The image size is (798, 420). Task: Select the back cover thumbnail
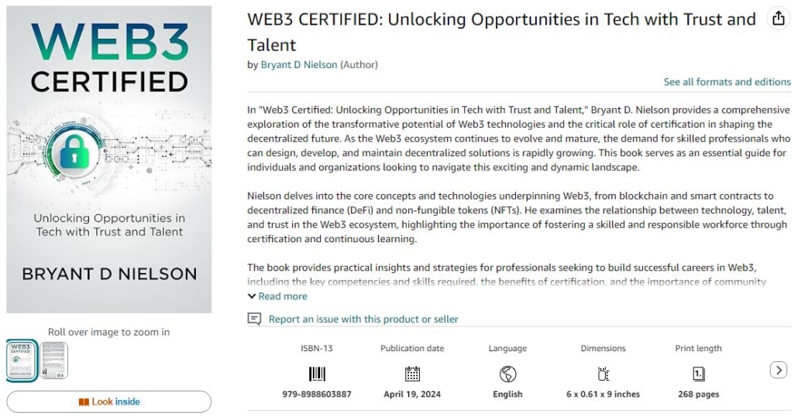click(54, 360)
